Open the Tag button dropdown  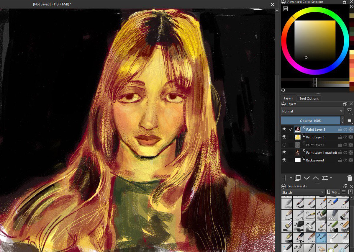click(333, 192)
